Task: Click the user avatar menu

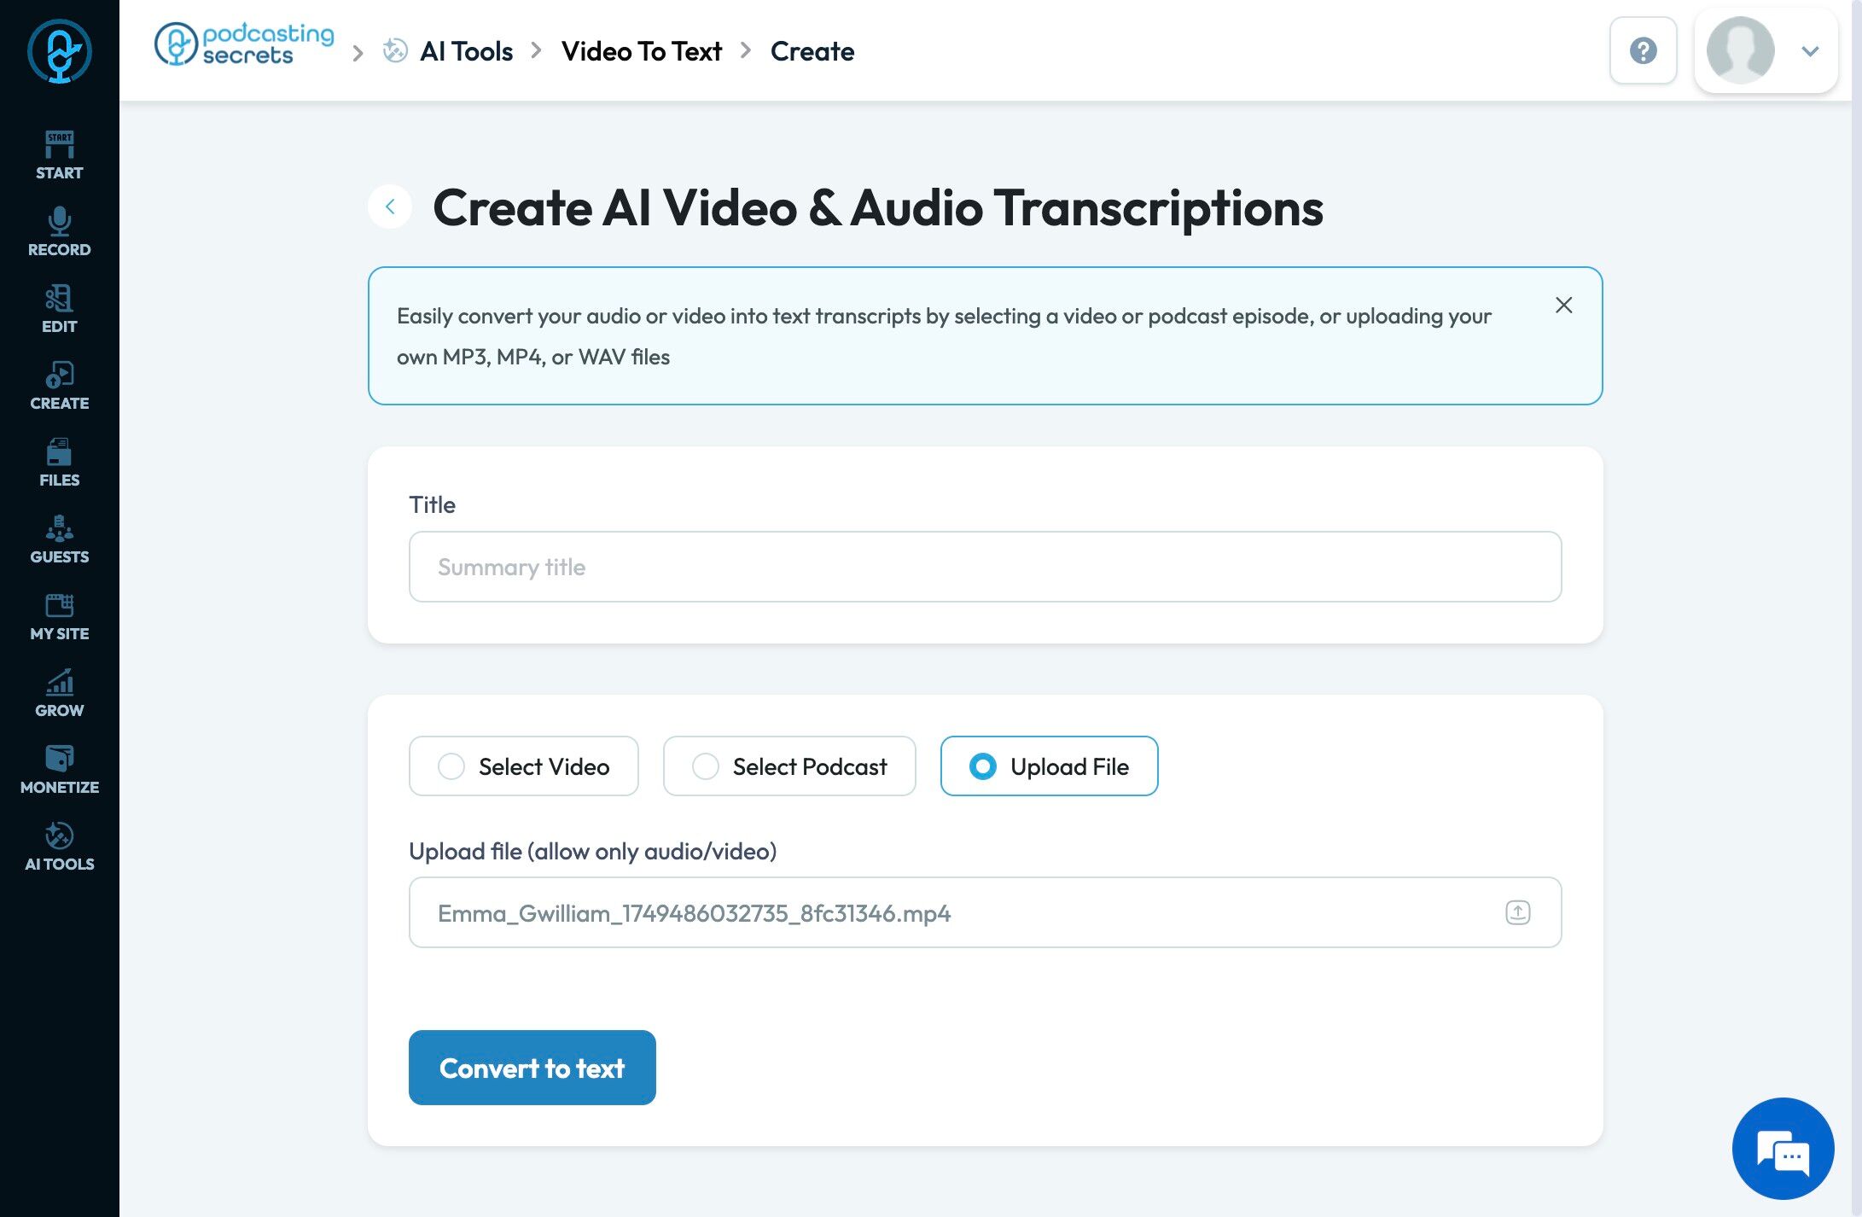Action: tap(1740, 50)
